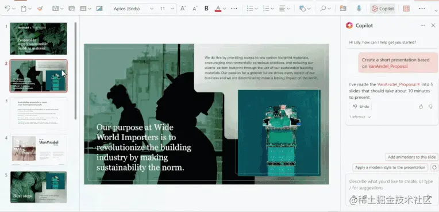The width and height of the screenshot is (439, 212).
Task: Select slide 2 thumbnail in the panel
Action: click(38, 76)
